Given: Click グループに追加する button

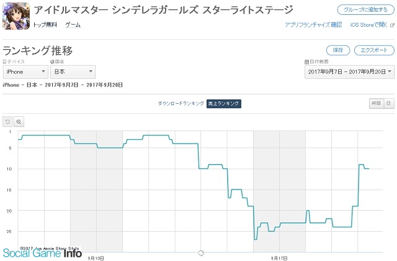Looking at the screenshot, I should click(x=365, y=10).
